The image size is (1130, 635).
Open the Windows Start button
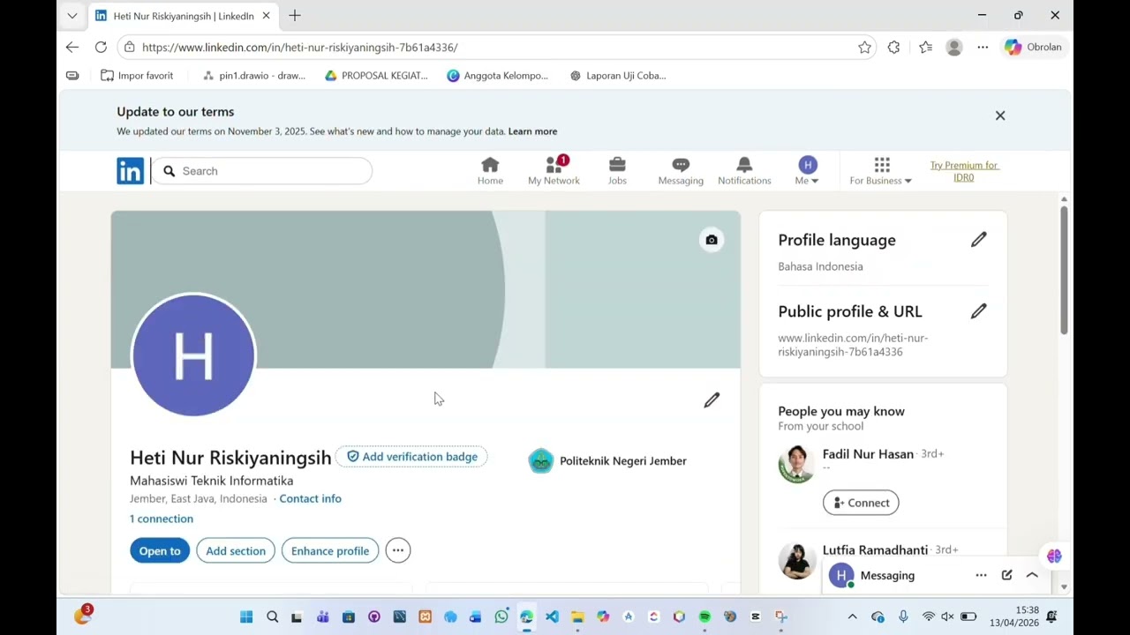point(246,616)
